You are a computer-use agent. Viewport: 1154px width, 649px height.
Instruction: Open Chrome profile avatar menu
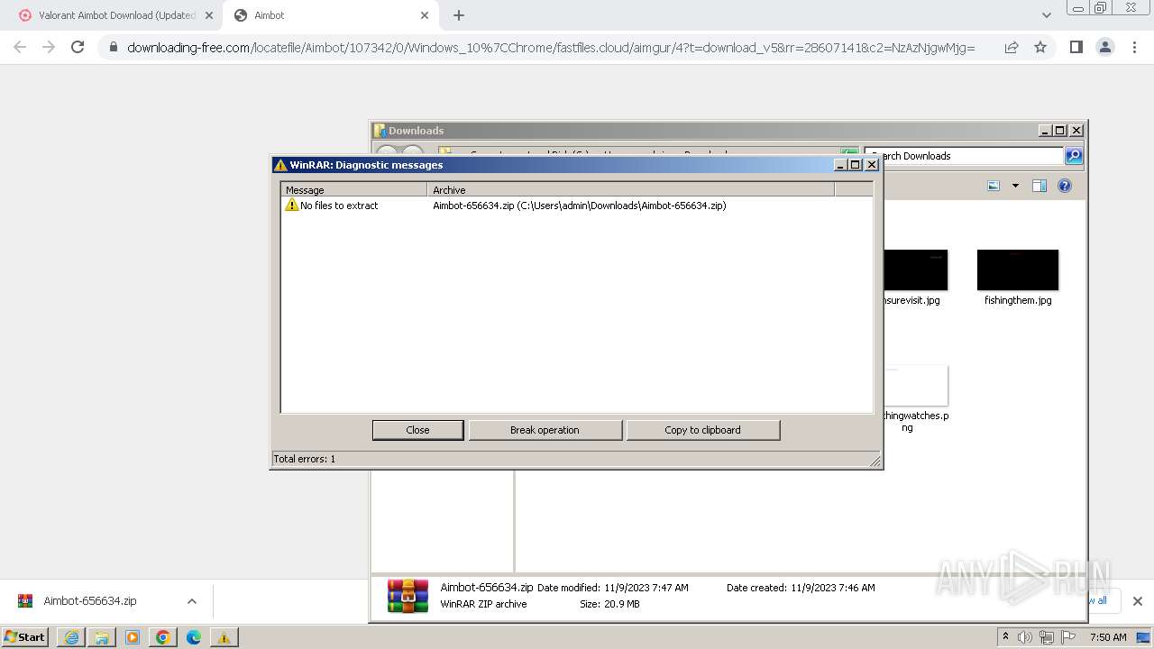click(x=1104, y=47)
